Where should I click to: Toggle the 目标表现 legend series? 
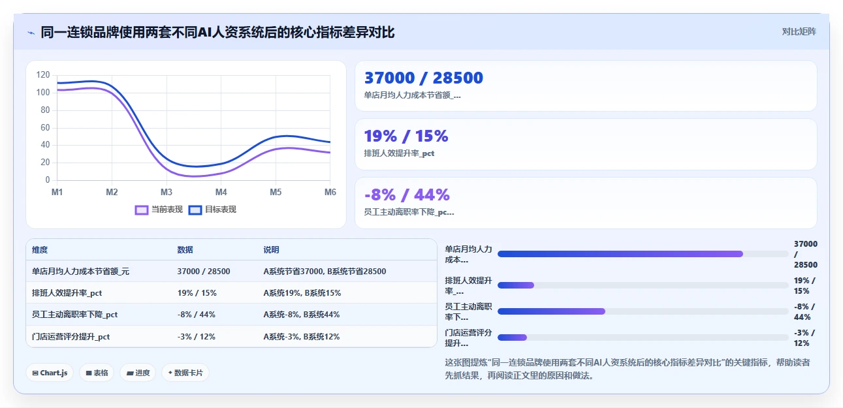[x=212, y=210]
